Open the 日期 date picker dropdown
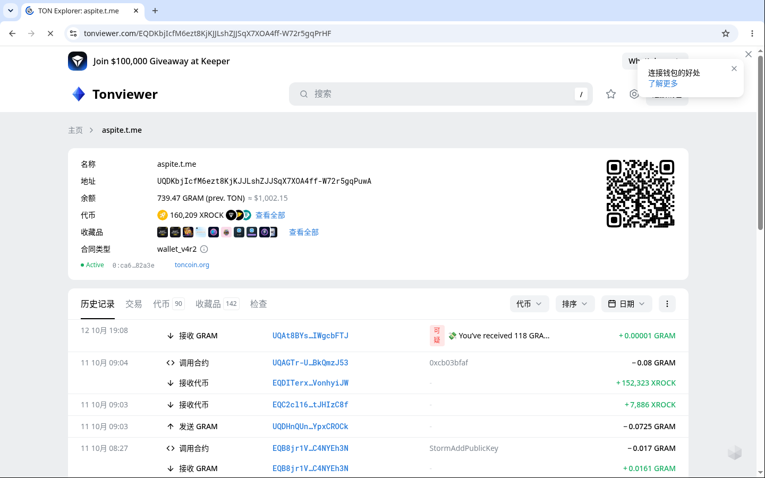The image size is (765, 478). pos(627,304)
